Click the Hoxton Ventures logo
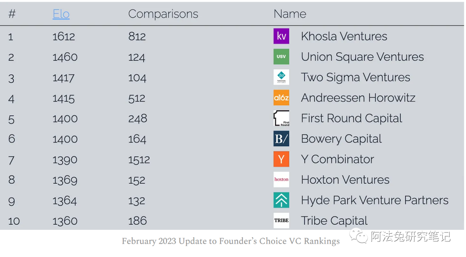The width and height of the screenshot is (466, 257). tap(281, 180)
